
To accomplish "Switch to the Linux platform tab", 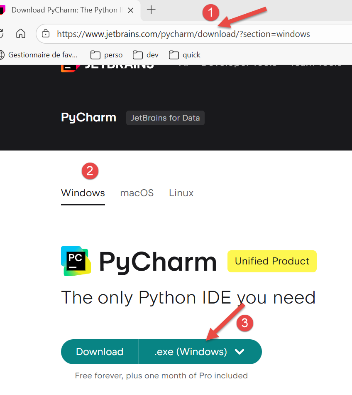I will pos(181,193).
